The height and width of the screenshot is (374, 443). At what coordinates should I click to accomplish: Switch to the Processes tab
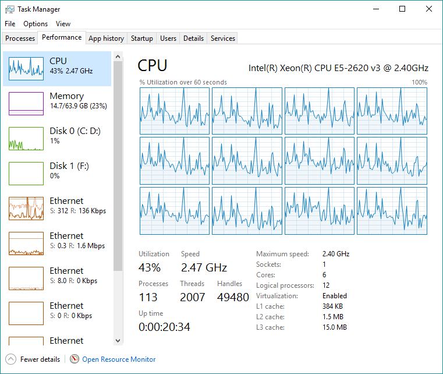tap(20, 38)
